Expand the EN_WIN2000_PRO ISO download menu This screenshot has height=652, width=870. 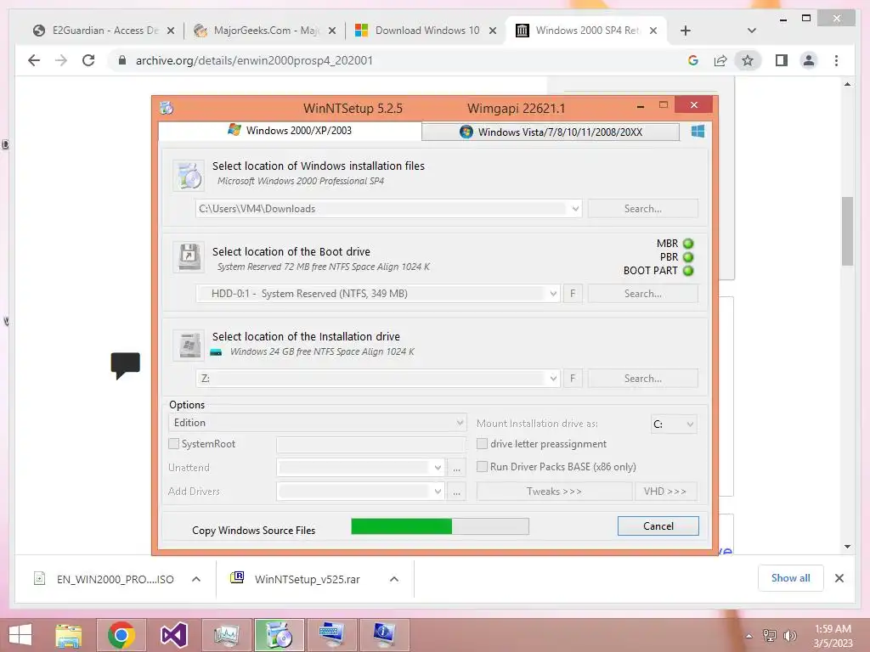click(196, 579)
